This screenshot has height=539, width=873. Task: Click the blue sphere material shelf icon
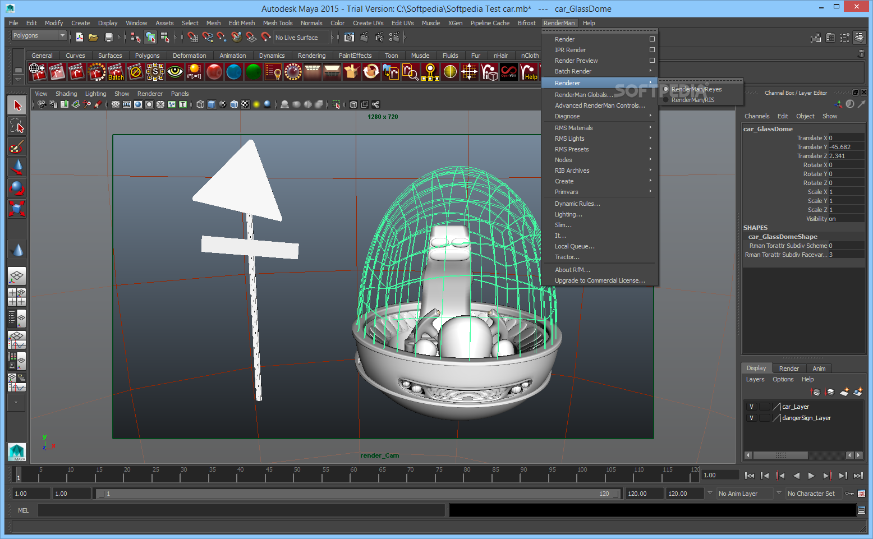tap(234, 72)
